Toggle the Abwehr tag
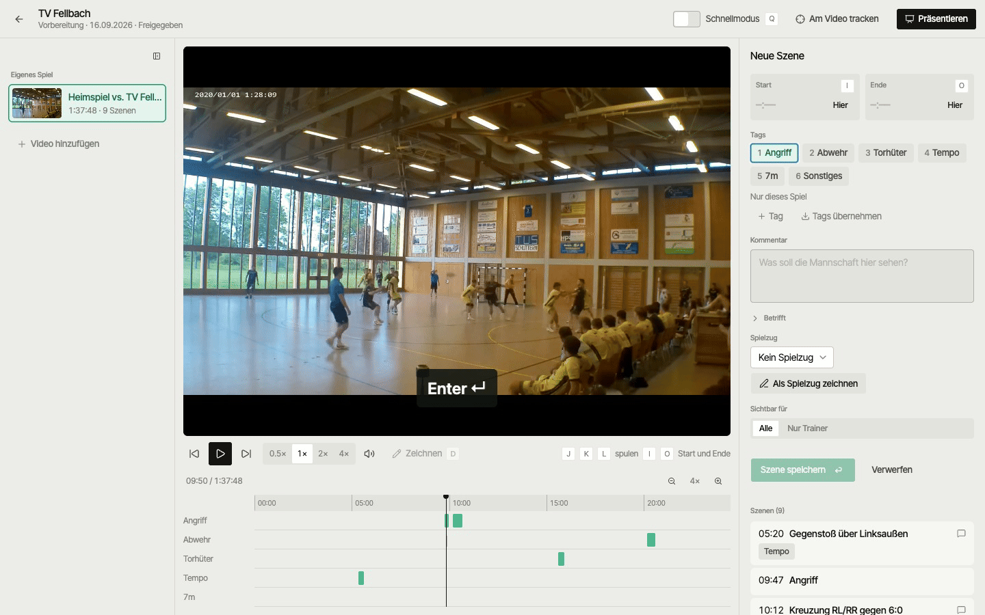The height and width of the screenshot is (615, 985). (x=828, y=152)
